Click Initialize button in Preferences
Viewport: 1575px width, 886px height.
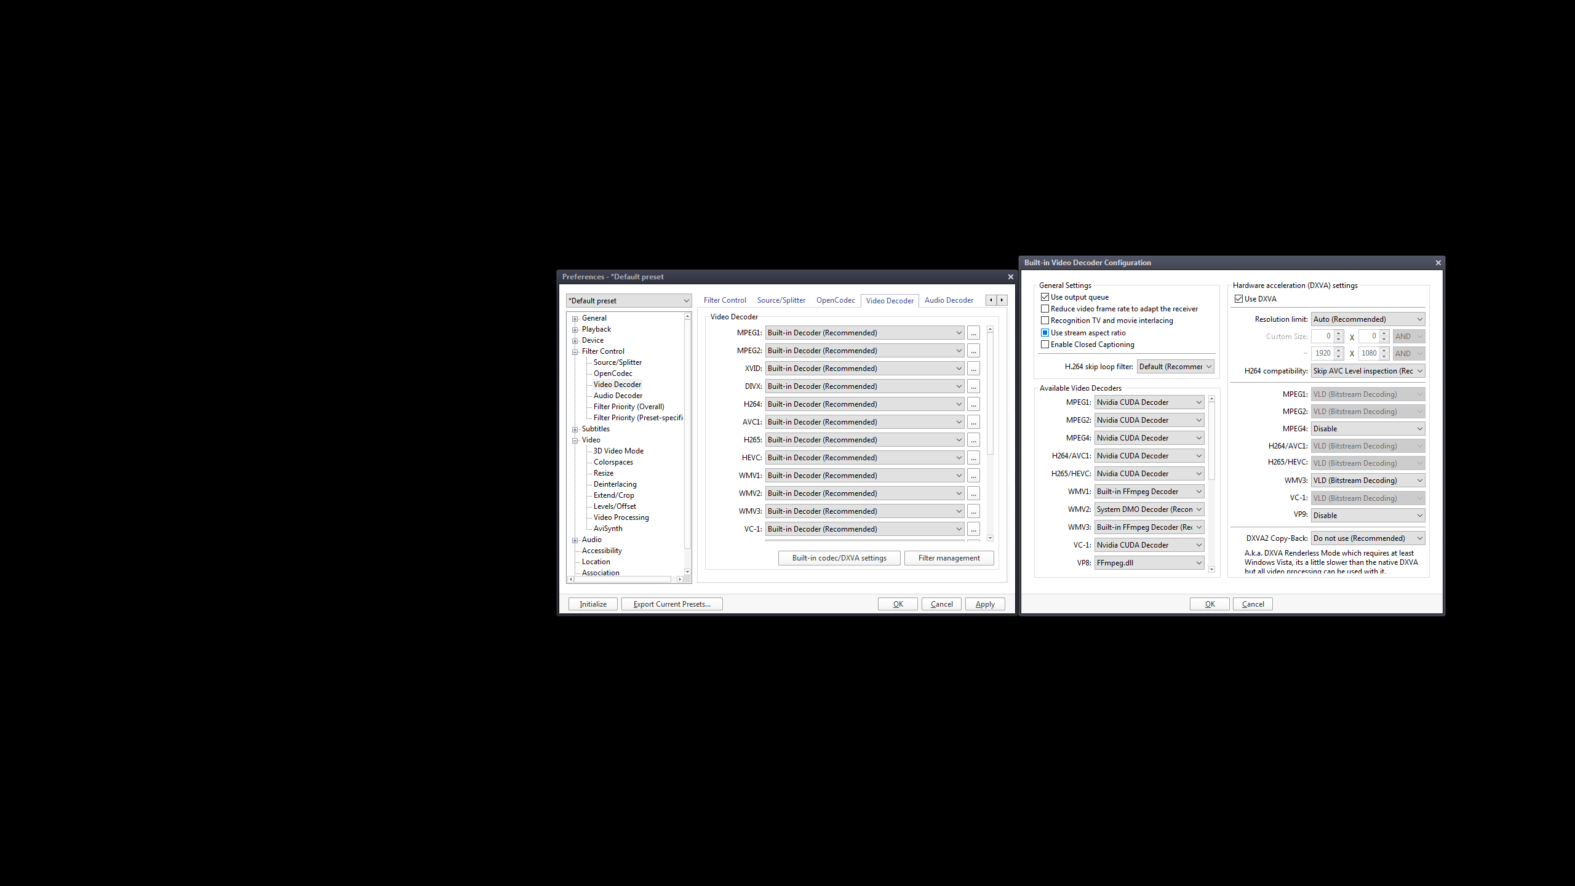click(592, 604)
